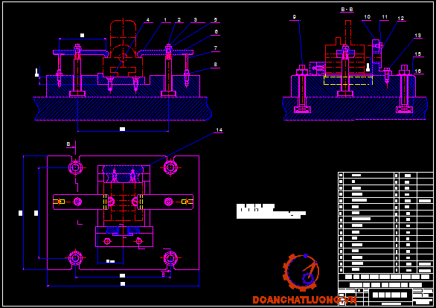Click part callout number 10
The width and height of the screenshot is (436, 308).
click(367, 17)
